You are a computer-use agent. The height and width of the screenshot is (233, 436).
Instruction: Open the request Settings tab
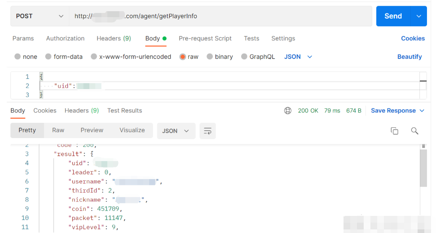(283, 39)
